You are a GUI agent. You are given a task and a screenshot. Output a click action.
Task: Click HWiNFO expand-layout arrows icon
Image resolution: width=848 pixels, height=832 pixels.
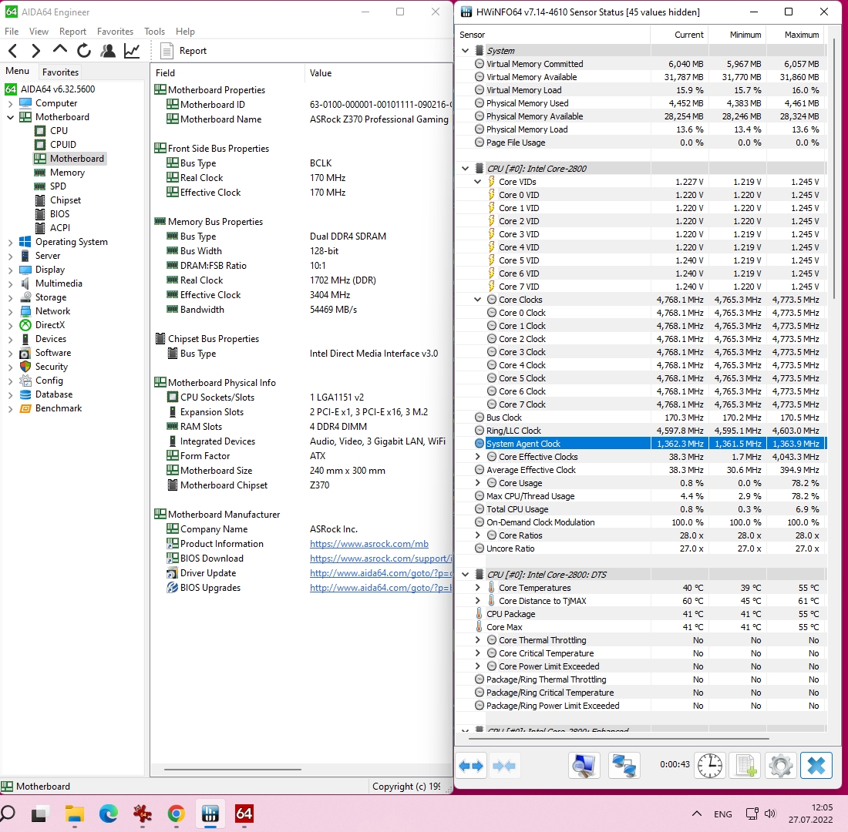(x=471, y=766)
